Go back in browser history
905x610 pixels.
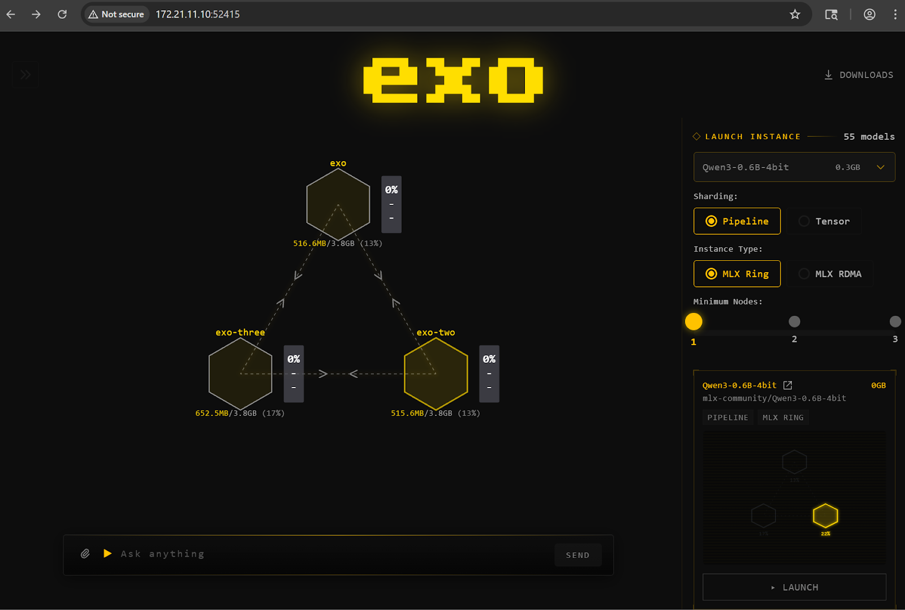11,14
